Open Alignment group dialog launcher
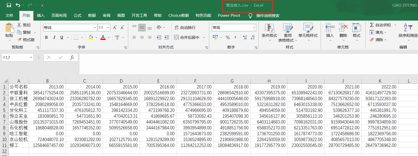Screen dimensions: 418x156 207,48
